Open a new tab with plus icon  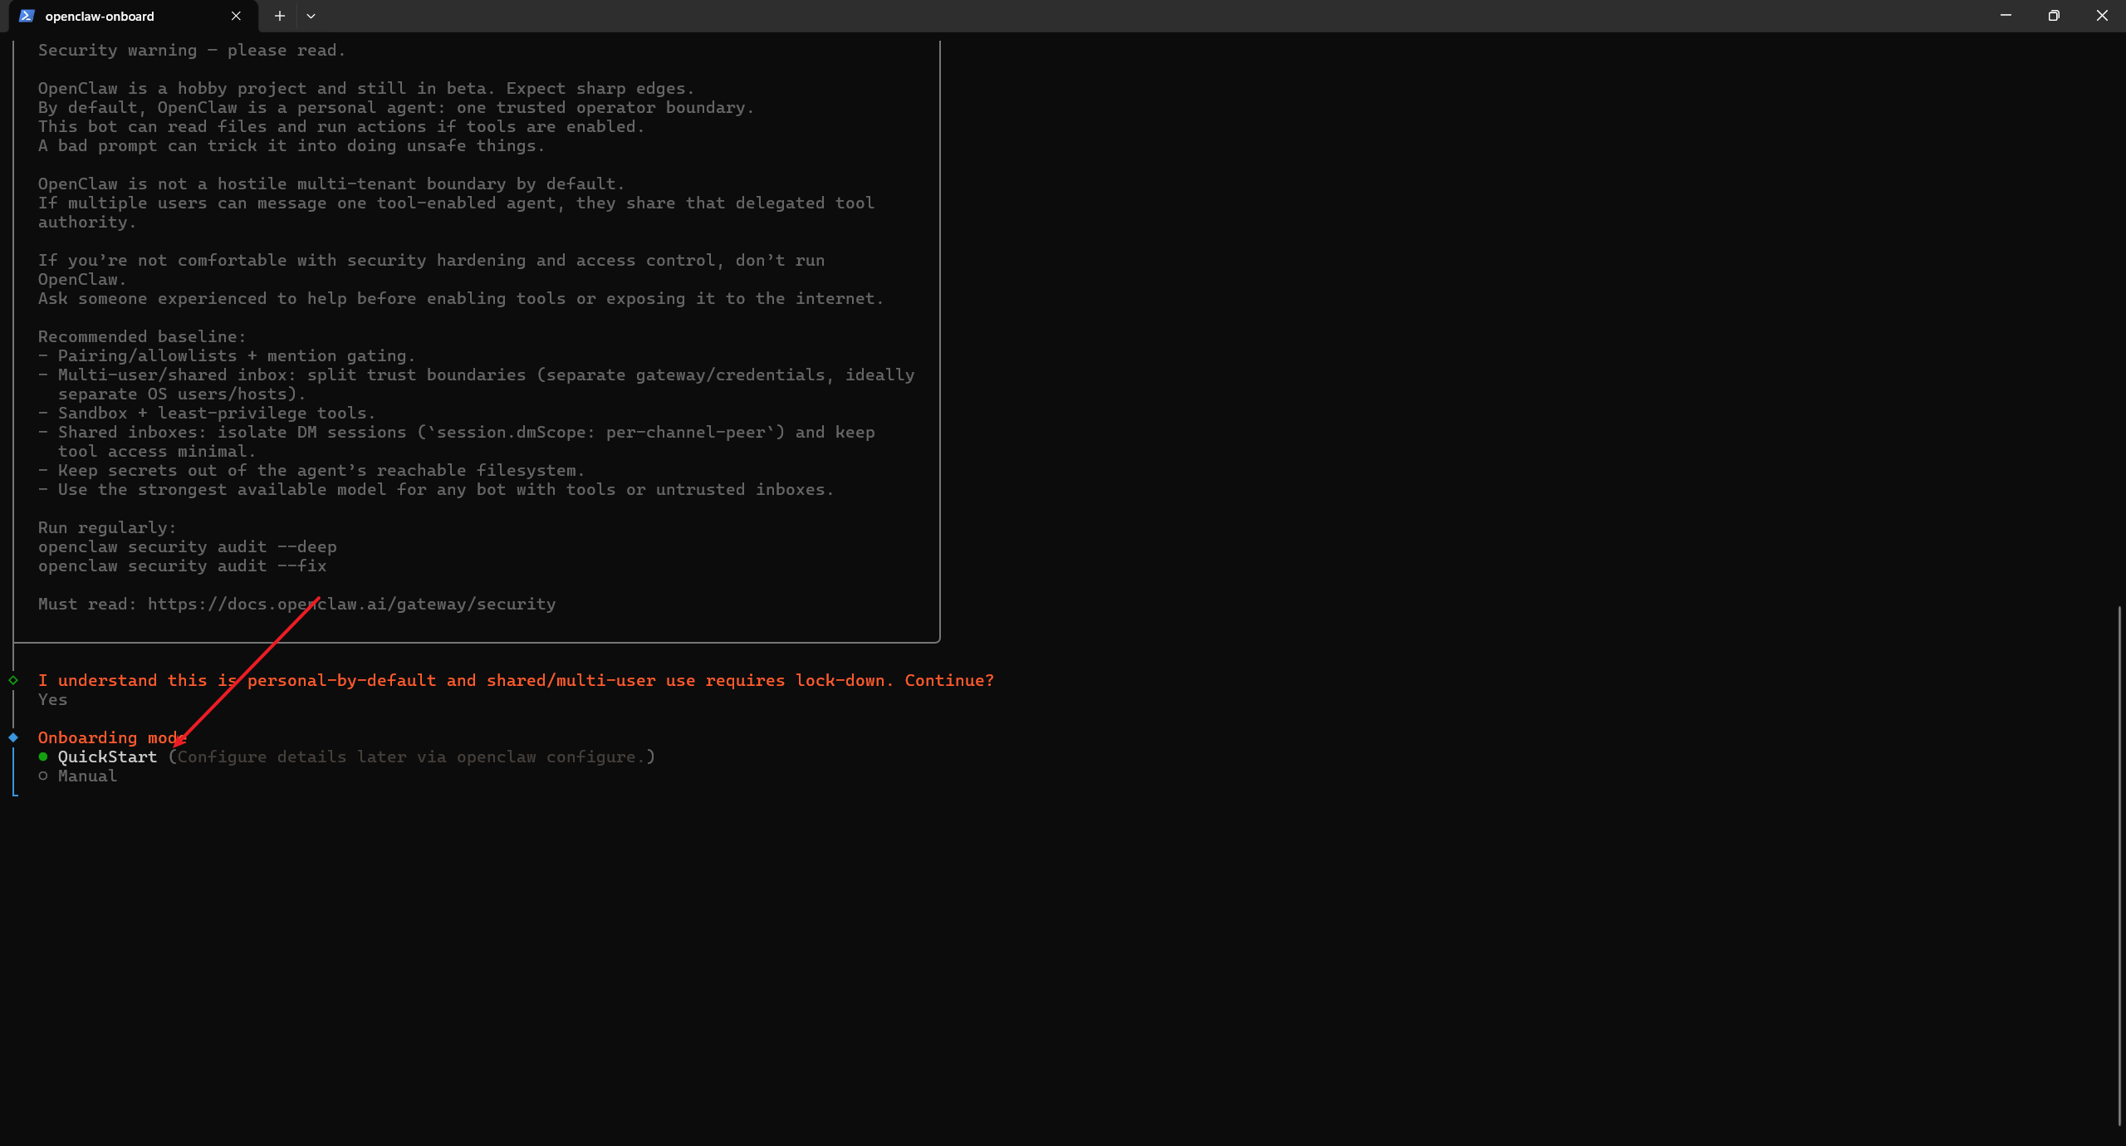click(x=280, y=16)
